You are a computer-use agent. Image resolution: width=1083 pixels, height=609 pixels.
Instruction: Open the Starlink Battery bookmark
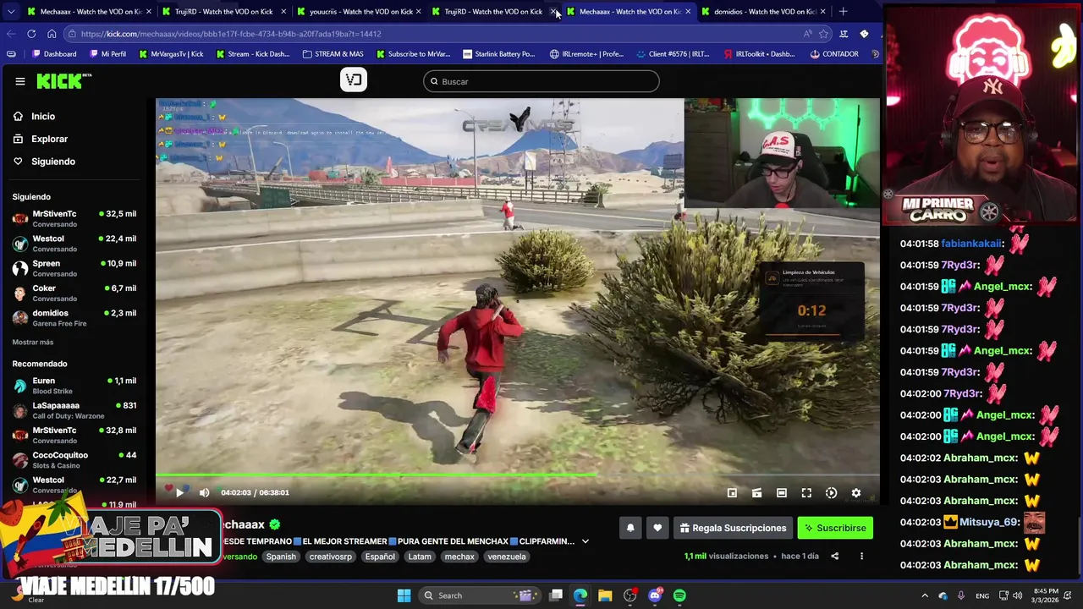click(499, 54)
